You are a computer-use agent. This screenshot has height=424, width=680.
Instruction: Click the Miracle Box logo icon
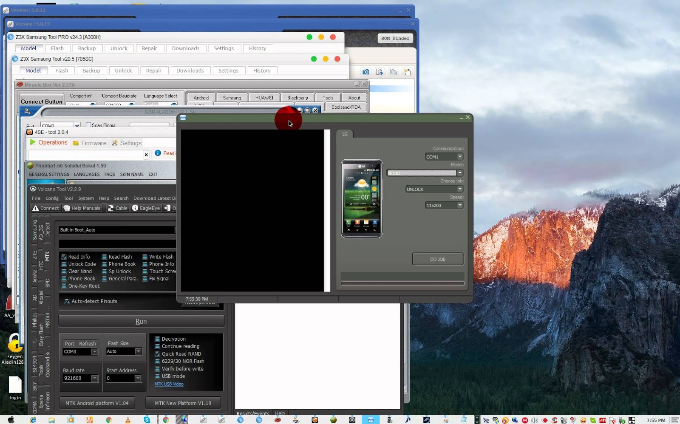pos(20,85)
